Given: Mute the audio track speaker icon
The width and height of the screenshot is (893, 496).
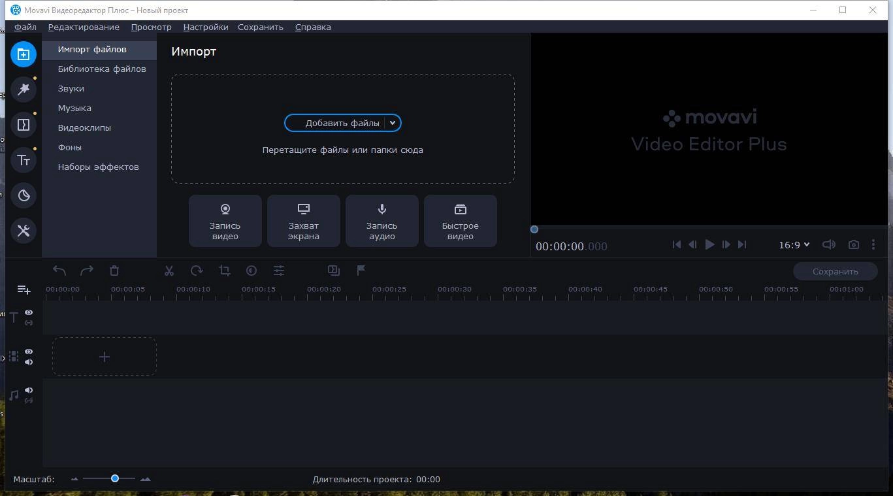Looking at the screenshot, I should click(29, 390).
